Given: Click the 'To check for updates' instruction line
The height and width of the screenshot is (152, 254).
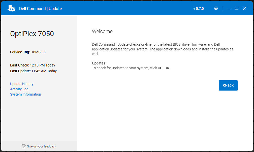Looking at the screenshot, I should coord(131,68).
